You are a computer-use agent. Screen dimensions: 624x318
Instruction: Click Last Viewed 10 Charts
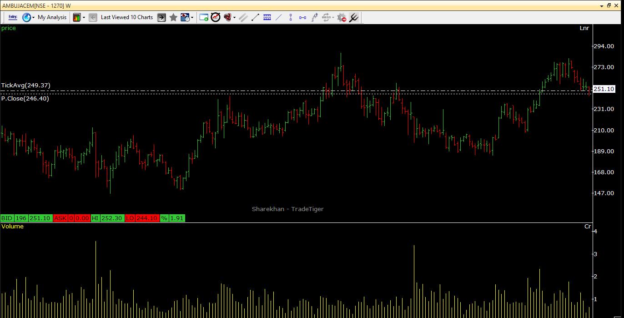coord(126,17)
